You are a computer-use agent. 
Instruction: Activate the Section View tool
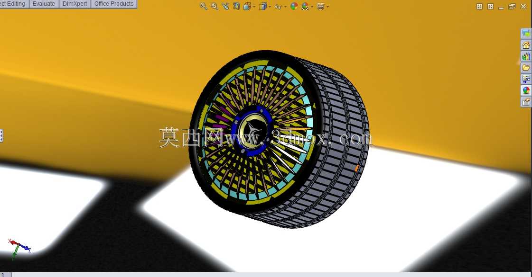[236, 6]
